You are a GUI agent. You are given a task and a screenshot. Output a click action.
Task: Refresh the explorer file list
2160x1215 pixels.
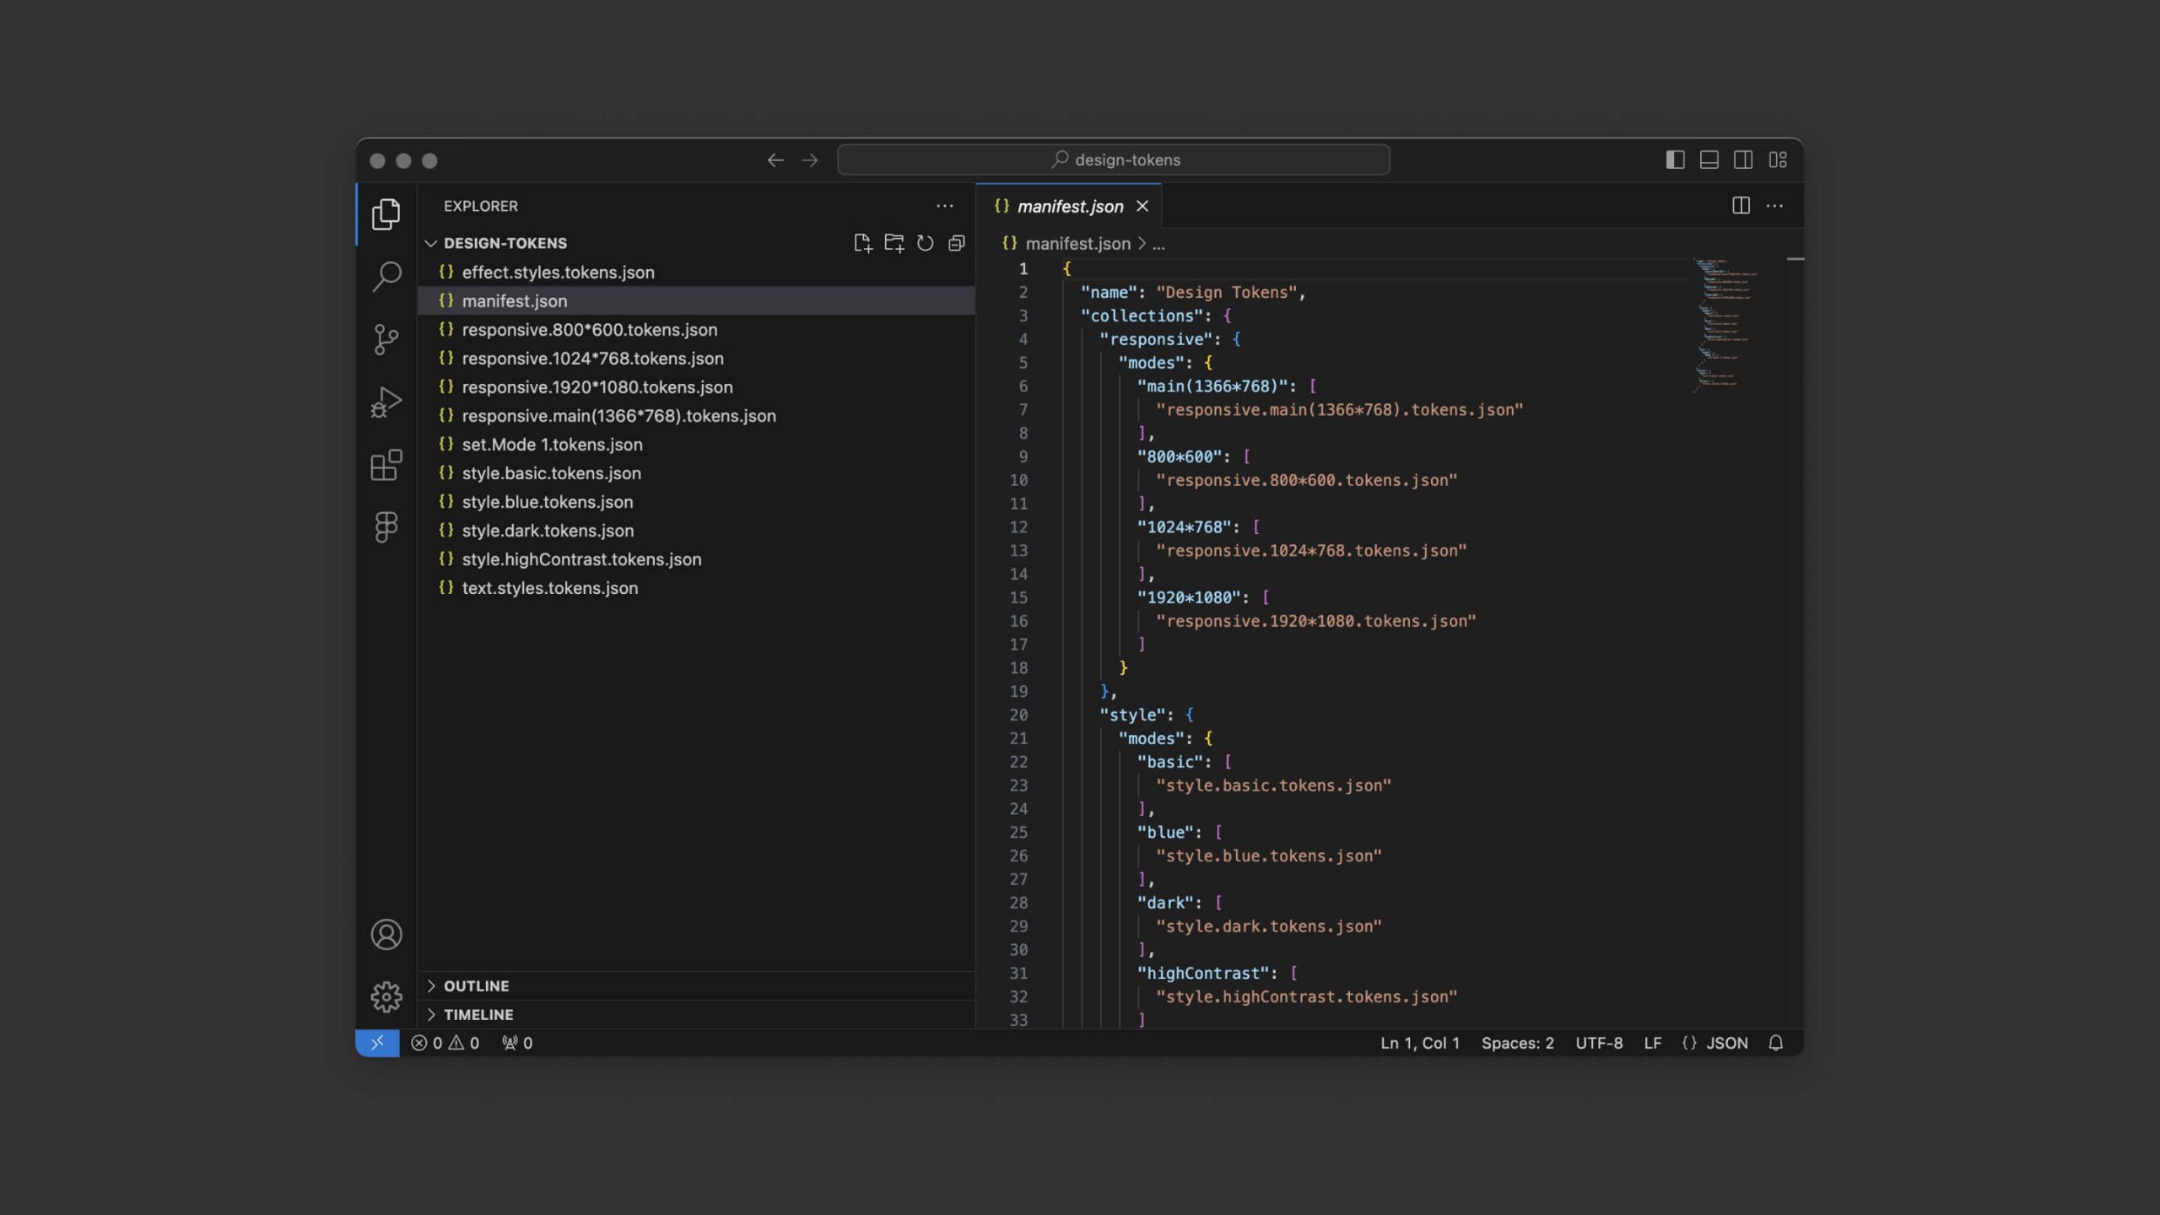(925, 243)
